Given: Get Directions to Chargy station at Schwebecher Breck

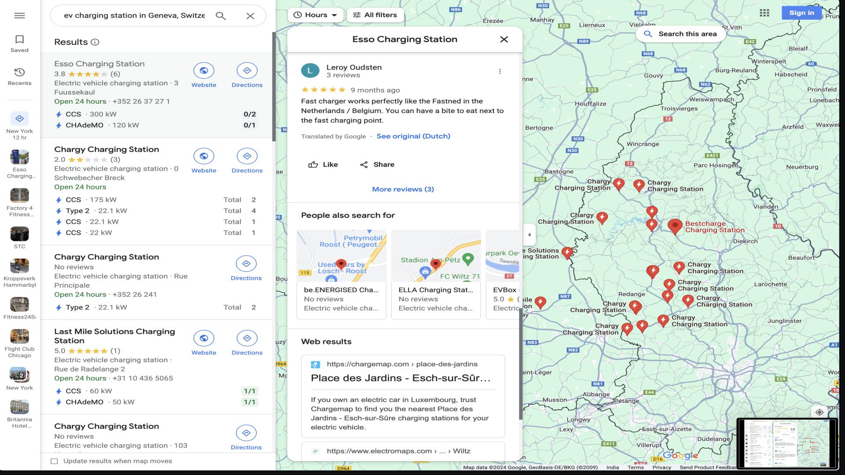Looking at the screenshot, I should coord(247,161).
